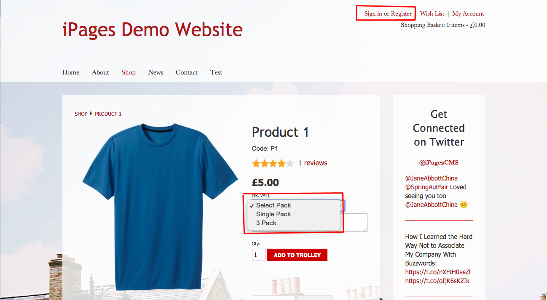547x300 pixels.
Task: Click the Sign in link
Action: [373, 13]
